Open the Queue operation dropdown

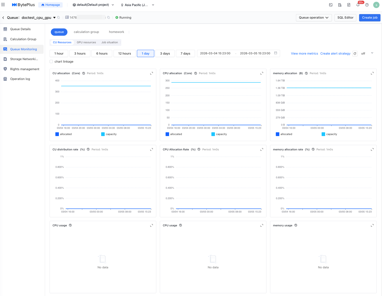pyautogui.click(x=314, y=18)
